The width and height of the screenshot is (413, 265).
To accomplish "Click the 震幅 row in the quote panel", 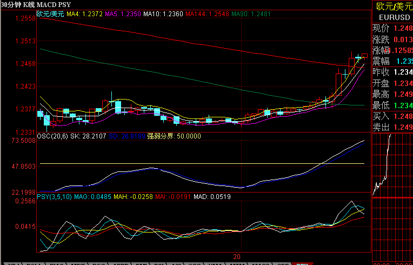I will tap(392, 61).
